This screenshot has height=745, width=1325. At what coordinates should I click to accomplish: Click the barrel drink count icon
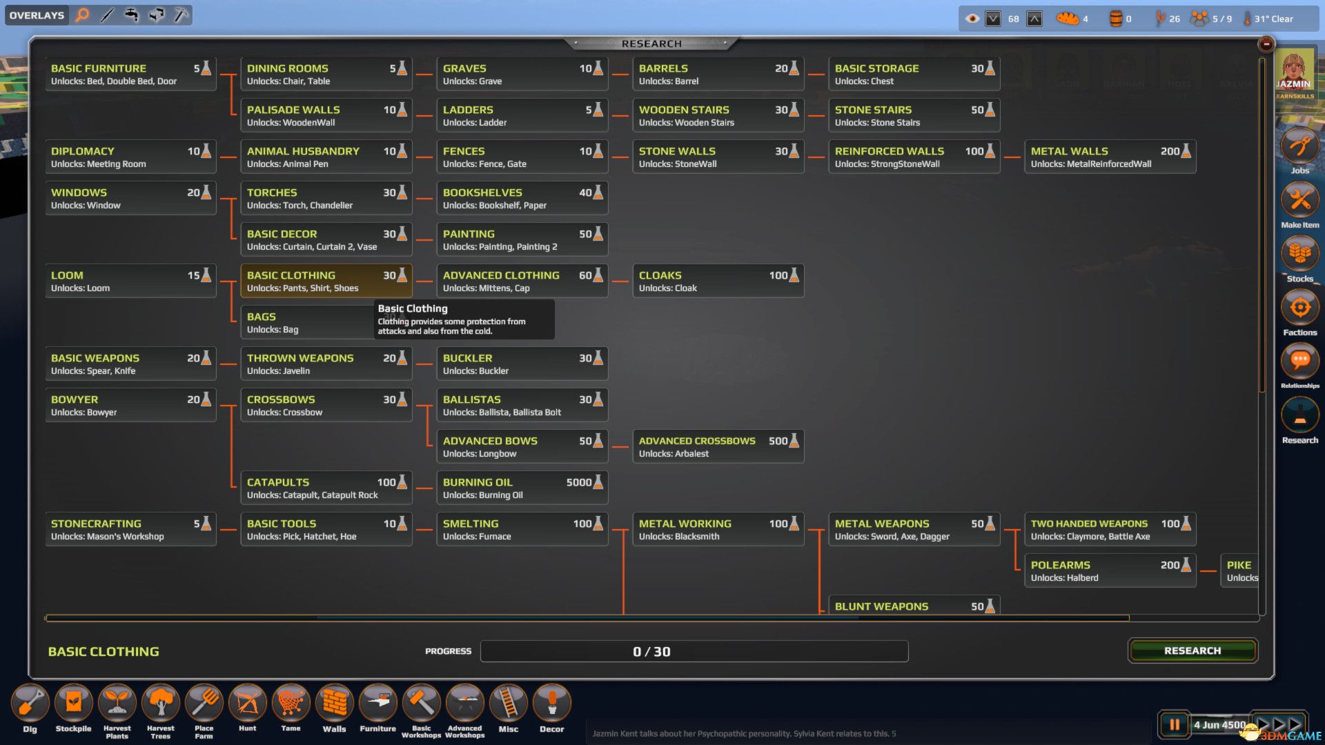tap(1115, 19)
